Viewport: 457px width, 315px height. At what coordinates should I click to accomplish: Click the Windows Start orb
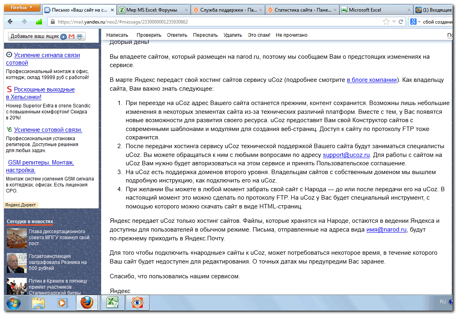coord(14,303)
